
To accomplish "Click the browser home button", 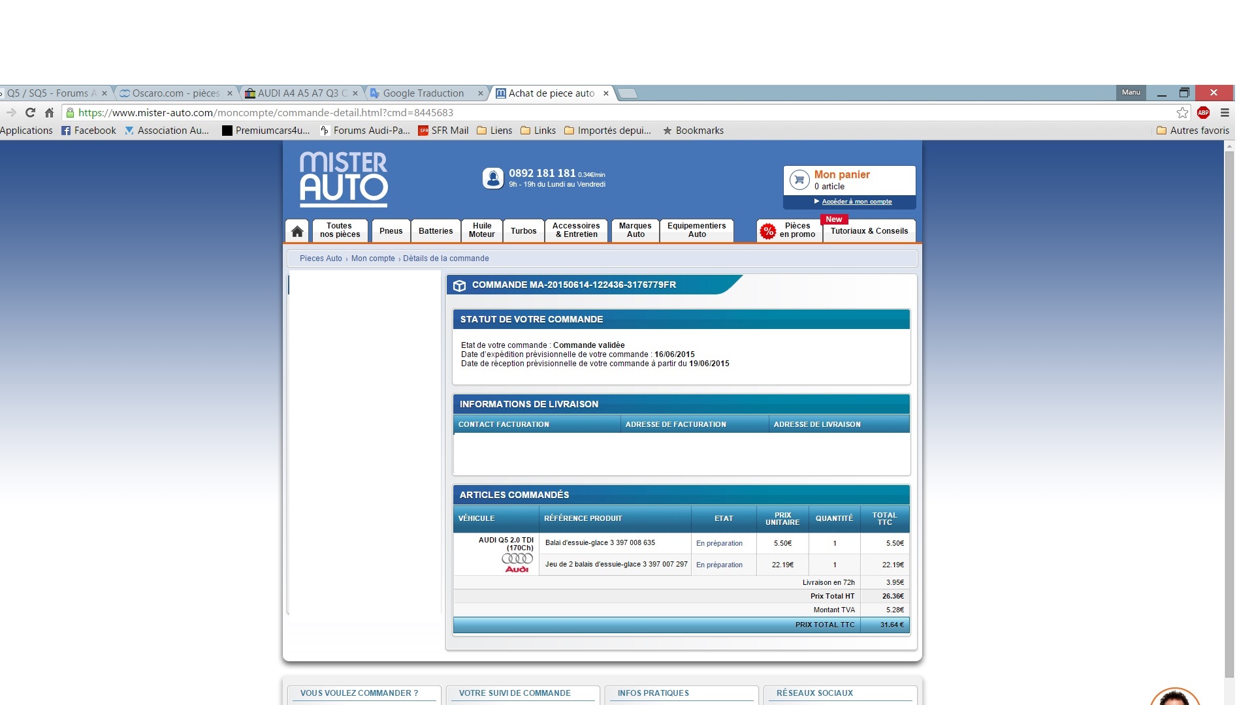I will [49, 112].
